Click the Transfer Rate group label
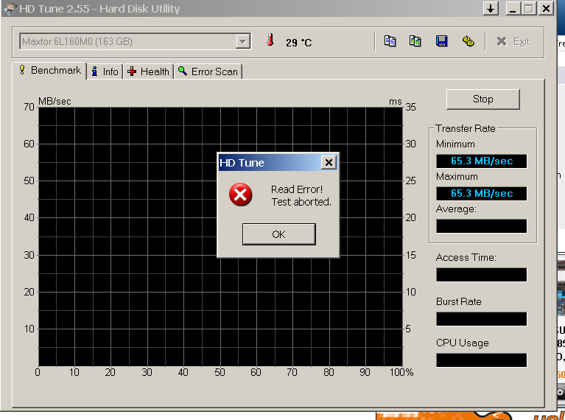The width and height of the screenshot is (565, 420). 466,128
